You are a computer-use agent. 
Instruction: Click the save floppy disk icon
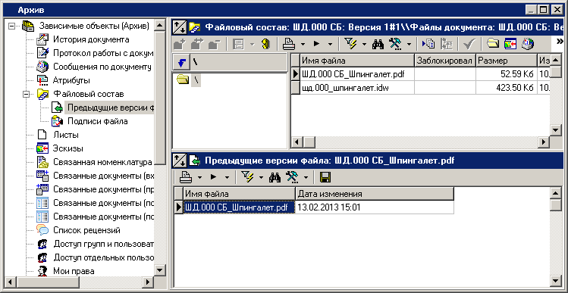point(325,177)
